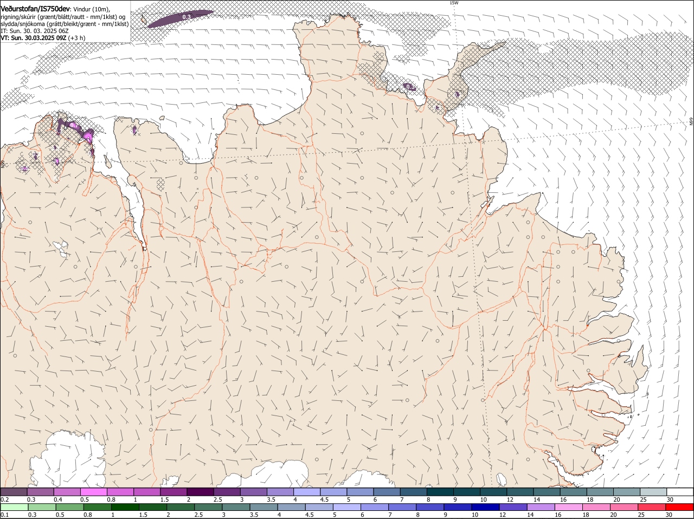The image size is (694, 519).
Task: Click the '15W' longitude label
Action: 454,3
